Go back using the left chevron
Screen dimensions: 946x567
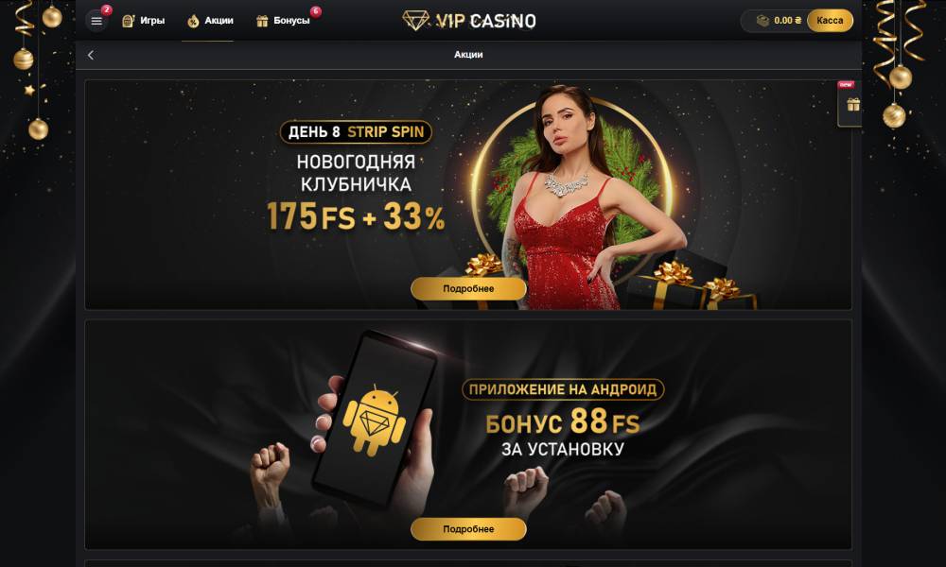pos(91,55)
